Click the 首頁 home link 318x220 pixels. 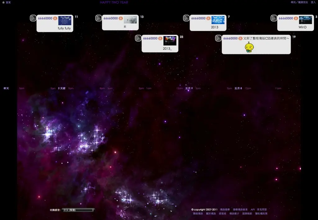(8, 2)
